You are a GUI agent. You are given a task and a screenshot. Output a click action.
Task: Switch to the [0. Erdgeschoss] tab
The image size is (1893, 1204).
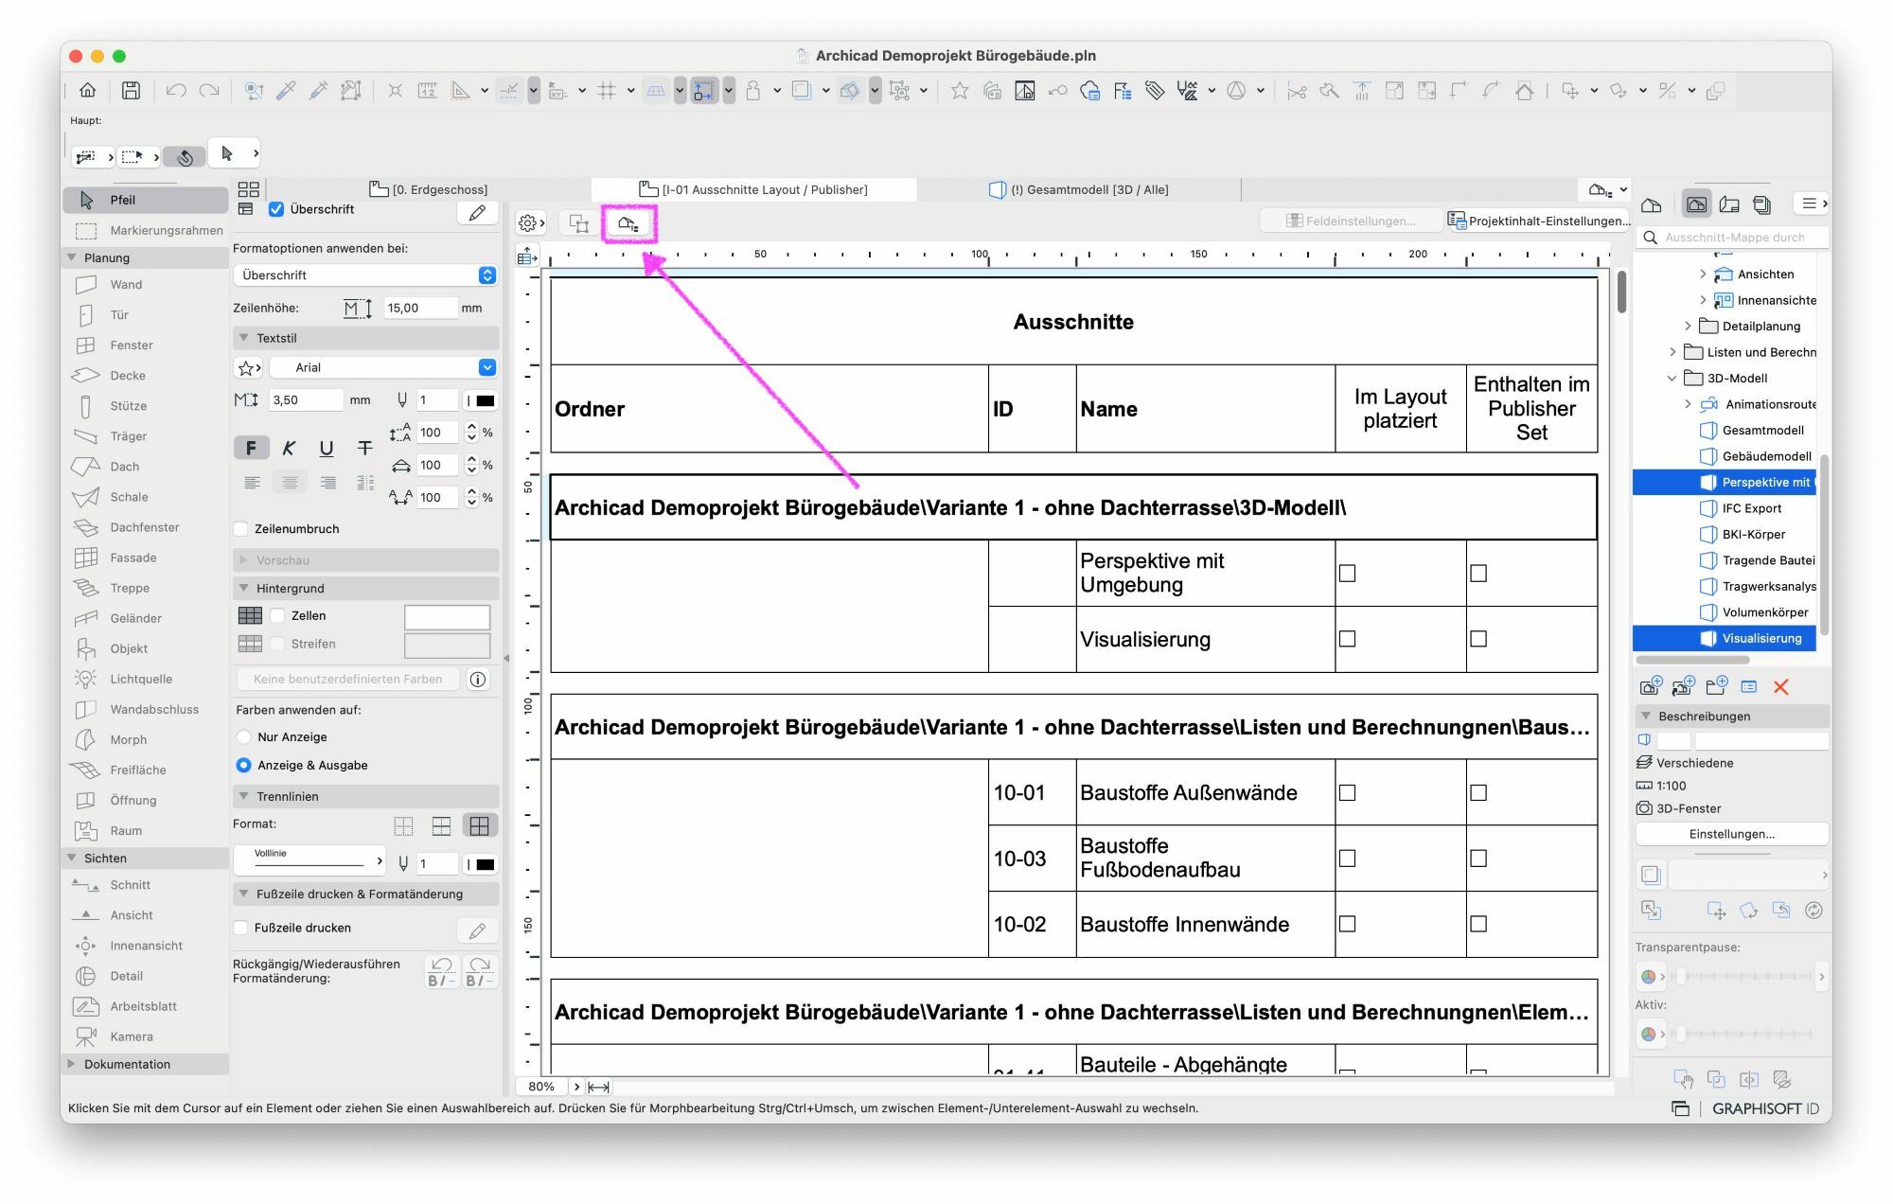[x=428, y=189]
